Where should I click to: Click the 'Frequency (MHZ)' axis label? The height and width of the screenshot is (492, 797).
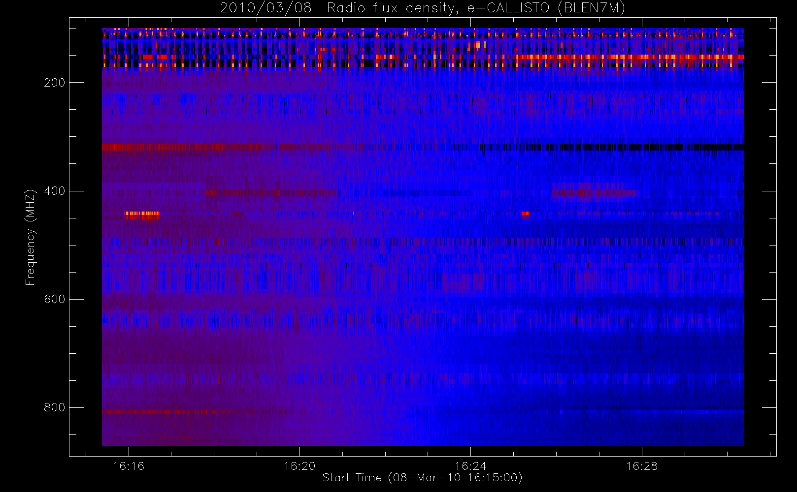click(31, 237)
